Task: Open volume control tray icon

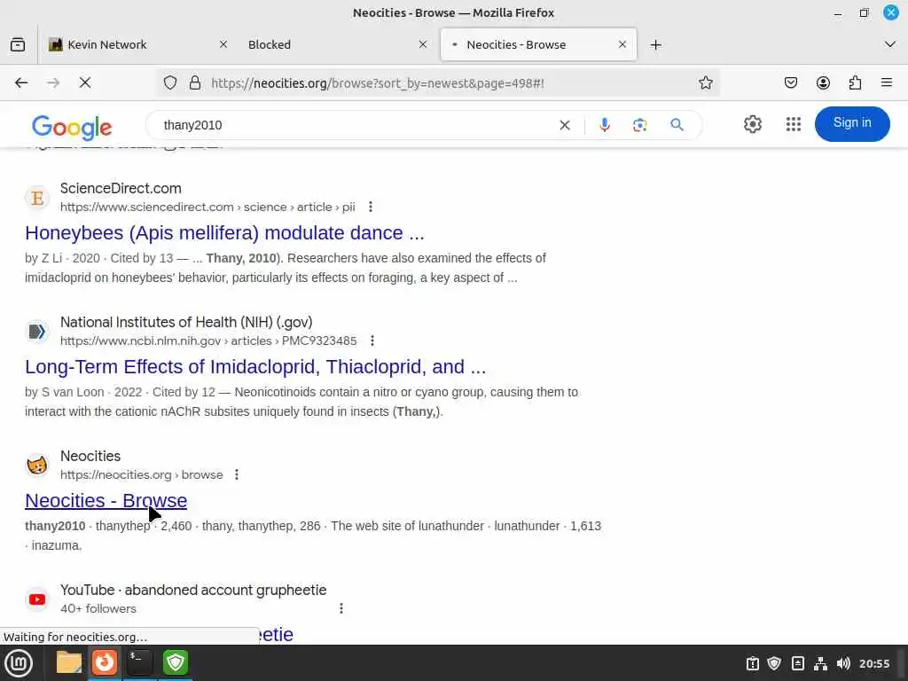Action: click(844, 663)
